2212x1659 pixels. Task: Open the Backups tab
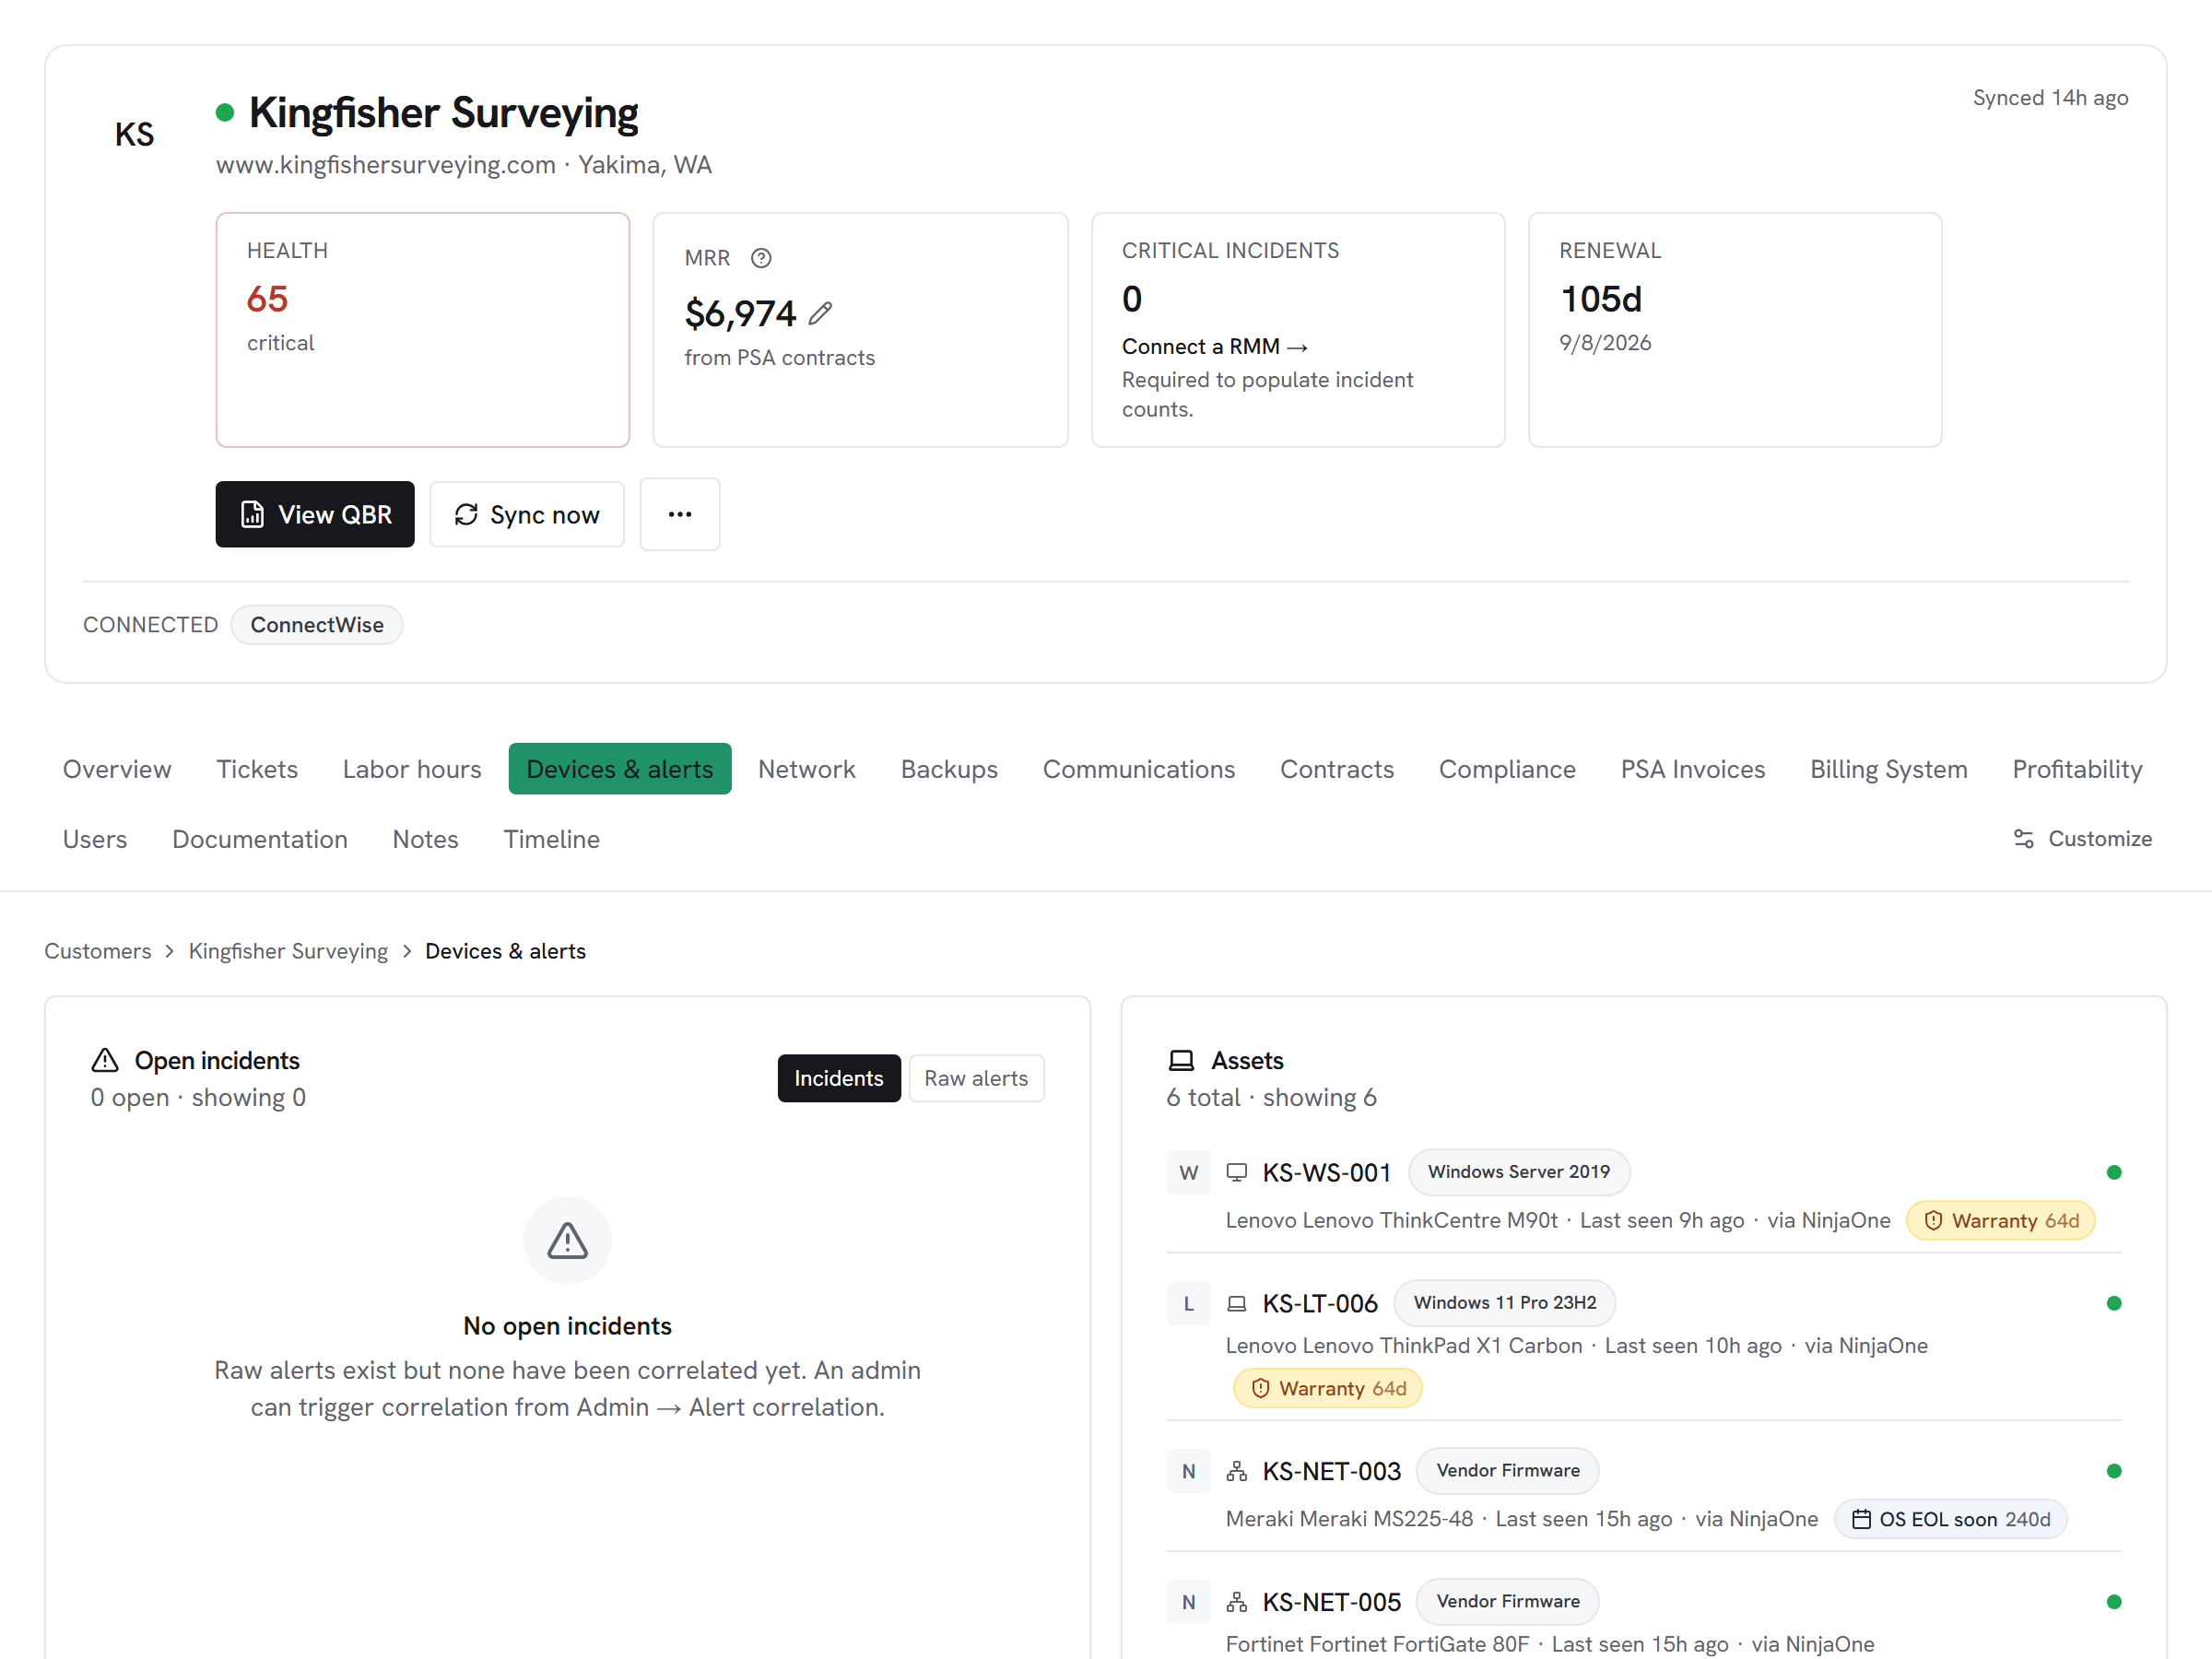pyautogui.click(x=949, y=769)
